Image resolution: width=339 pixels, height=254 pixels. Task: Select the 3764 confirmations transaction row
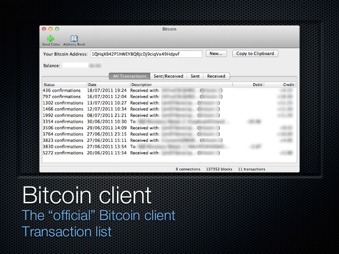169,134
